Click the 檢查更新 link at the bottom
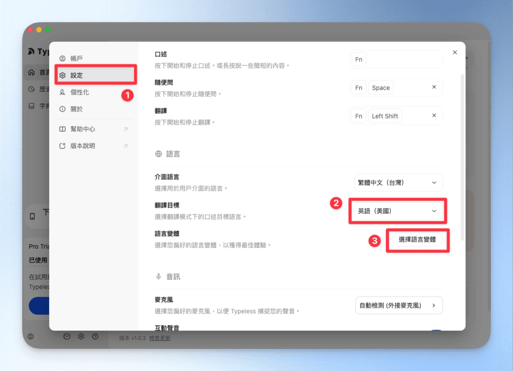 (160, 337)
